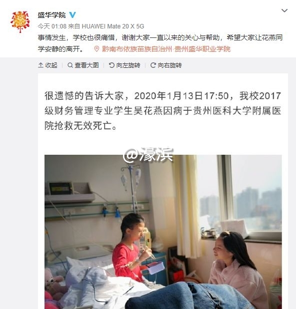The height and width of the screenshot is (309, 296).
Task: Click the counter-clockwise rotate icon
Action: (x=111, y=65)
